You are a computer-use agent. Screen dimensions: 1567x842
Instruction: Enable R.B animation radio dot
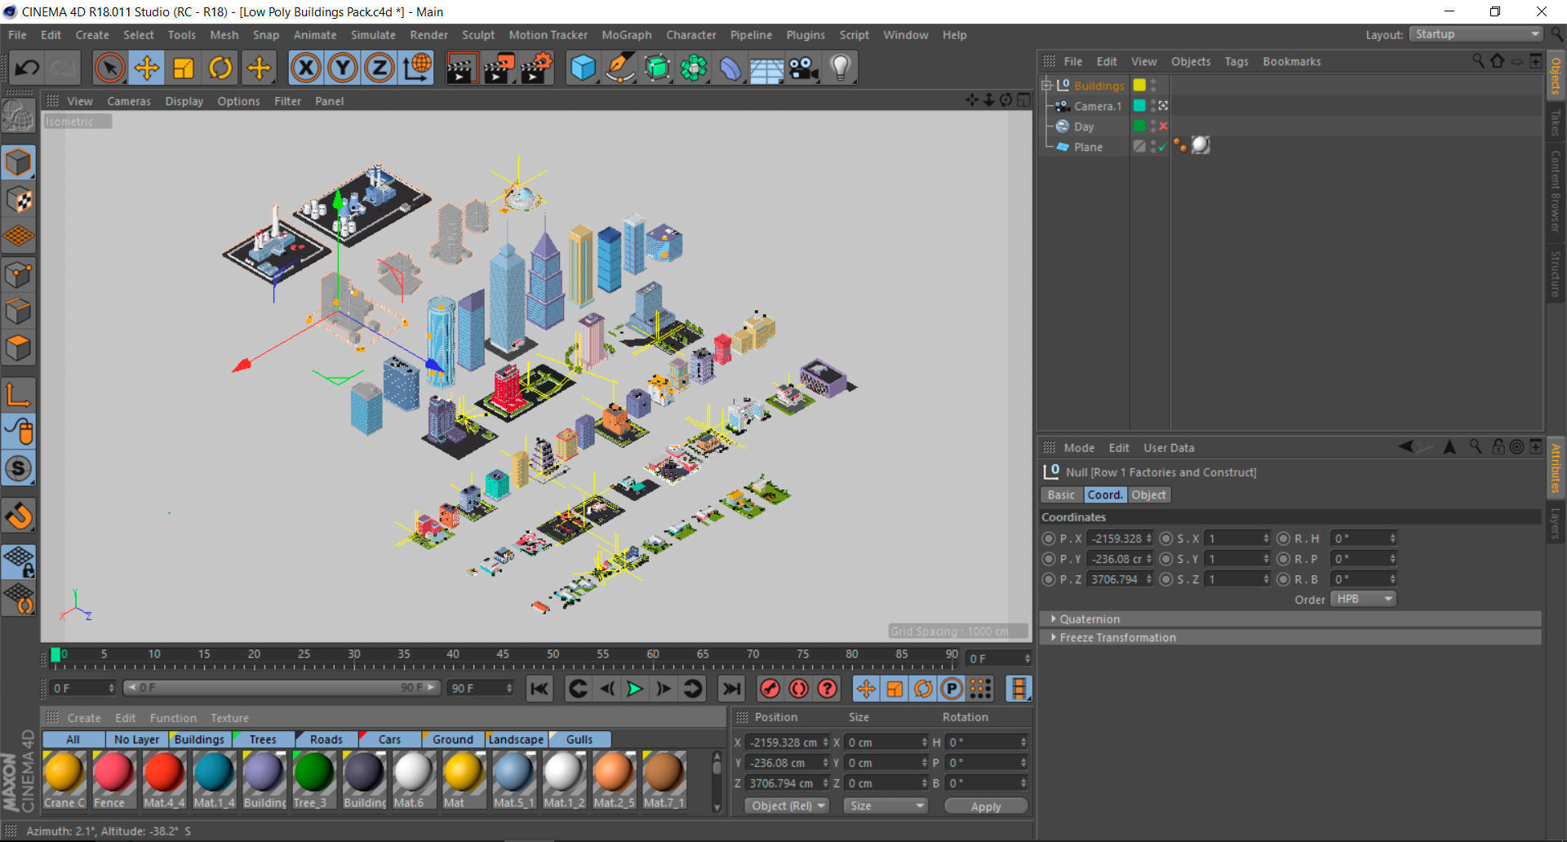[x=1284, y=579]
